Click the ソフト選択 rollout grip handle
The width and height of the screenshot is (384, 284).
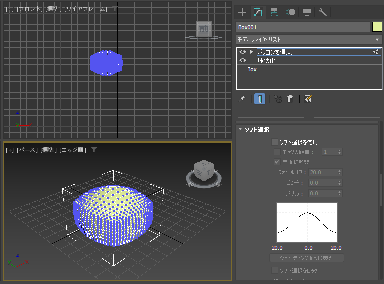(373, 129)
